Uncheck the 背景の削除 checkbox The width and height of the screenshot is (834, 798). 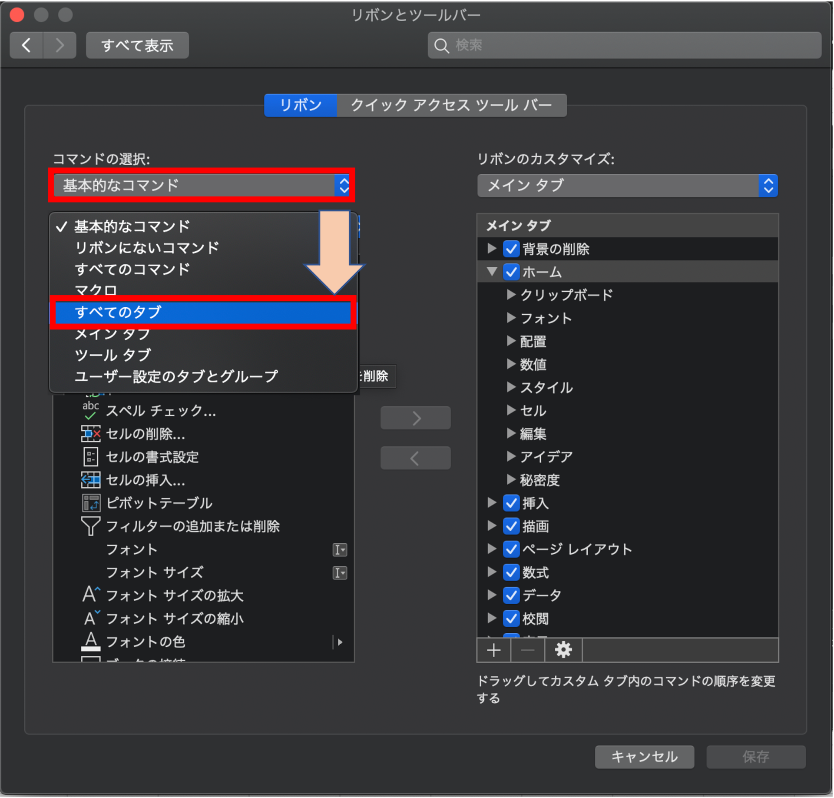[511, 249]
